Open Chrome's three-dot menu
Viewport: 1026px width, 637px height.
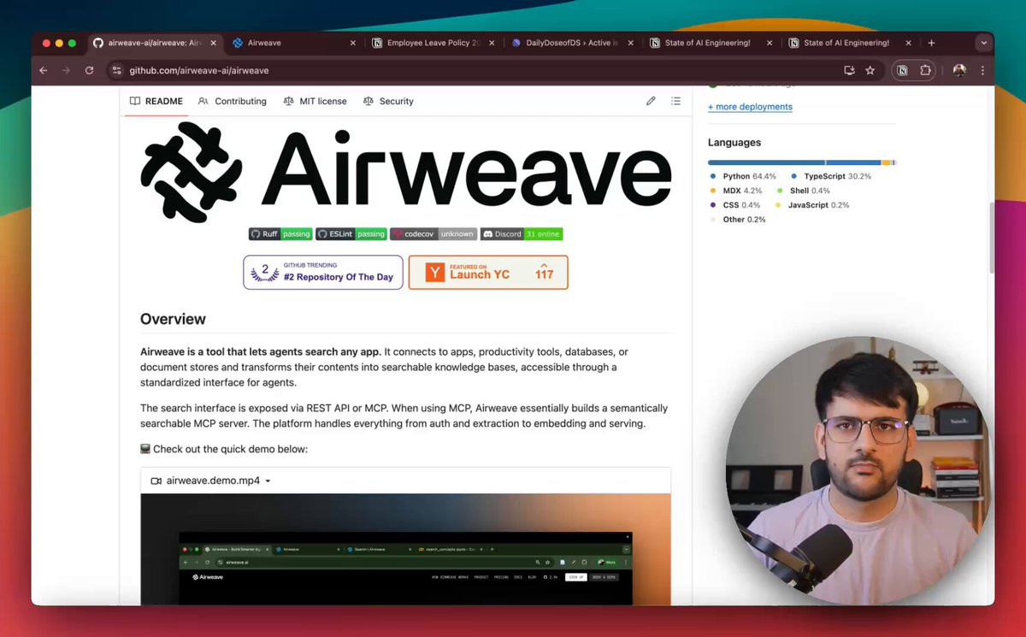point(982,70)
